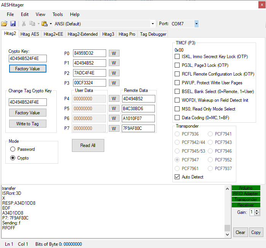This screenshot has width=266, height=248.
Task: Enable RCFL Remote Configuration Lock checkbox
Action: pyautogui.click(x=177, y=74)
